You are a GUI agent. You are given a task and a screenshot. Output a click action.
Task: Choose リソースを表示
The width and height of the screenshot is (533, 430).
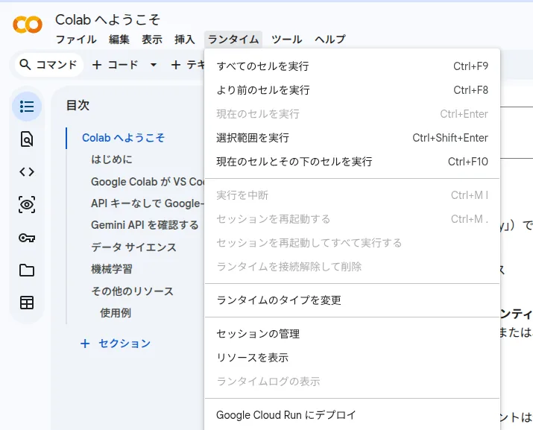352,358
